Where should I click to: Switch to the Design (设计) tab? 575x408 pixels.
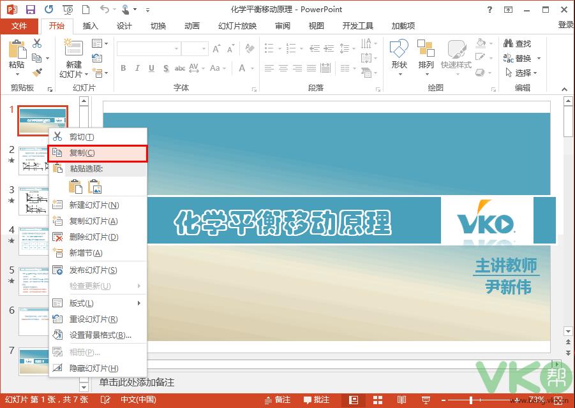click(124, 25)
